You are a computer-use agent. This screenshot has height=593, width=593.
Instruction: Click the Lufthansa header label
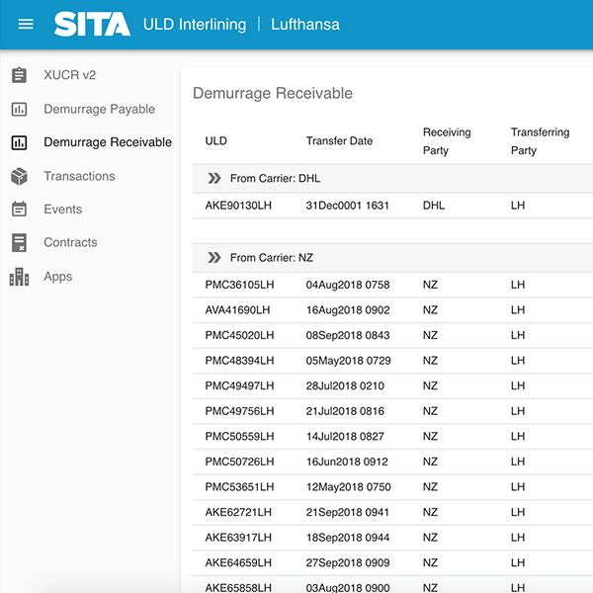305,24
